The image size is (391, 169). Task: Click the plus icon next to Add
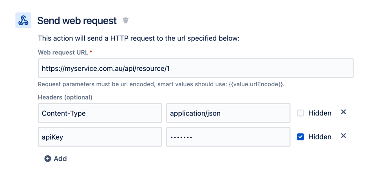tap(48, 158)
